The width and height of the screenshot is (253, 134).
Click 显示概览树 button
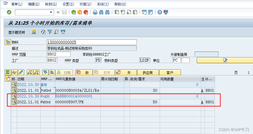click(x=17, y=32)
